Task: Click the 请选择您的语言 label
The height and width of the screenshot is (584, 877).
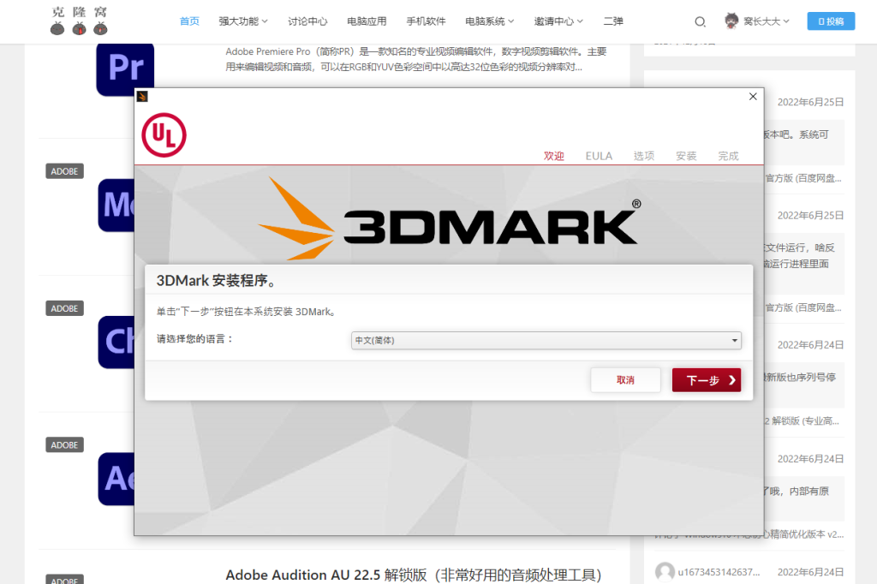Action: pyautogui.click(x=194, y=339)
